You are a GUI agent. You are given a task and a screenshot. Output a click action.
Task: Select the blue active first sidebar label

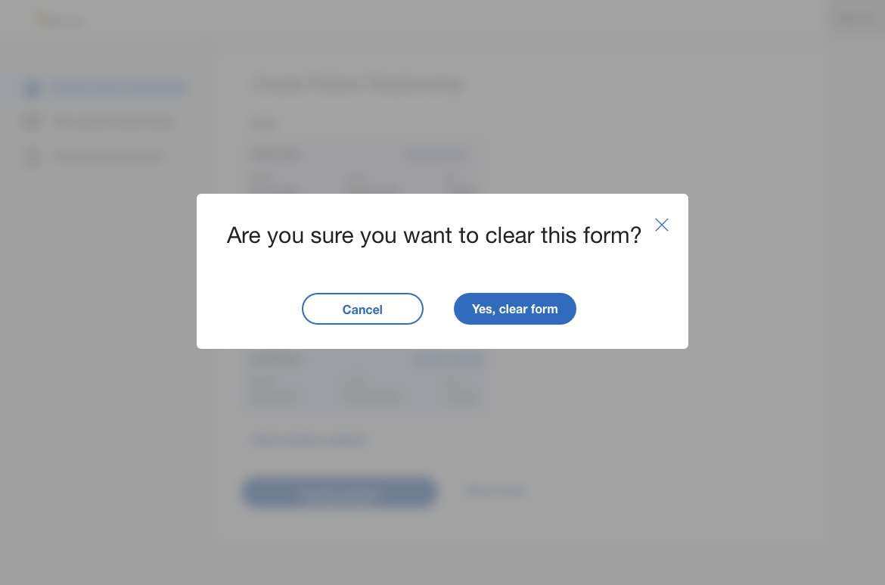[x=119, y=88]
